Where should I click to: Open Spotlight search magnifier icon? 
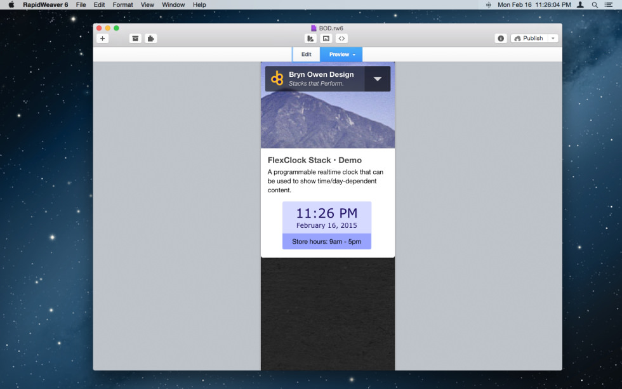595,4
